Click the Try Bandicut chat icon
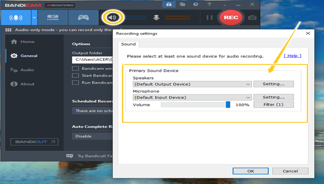The width and height of the screenshot is (324, 184). click(70, 156)
